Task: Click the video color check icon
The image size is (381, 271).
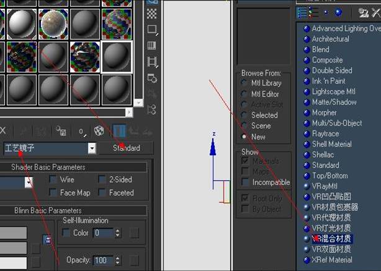Action: click(152, 45)
